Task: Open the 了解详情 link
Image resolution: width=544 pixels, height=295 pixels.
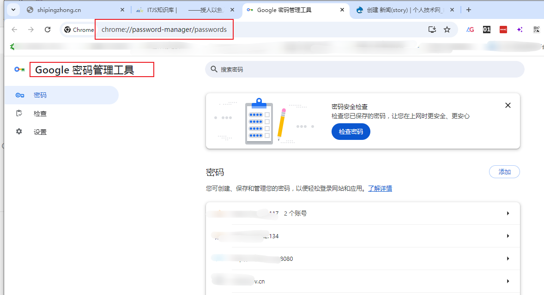Action: [x=380, y=188]
